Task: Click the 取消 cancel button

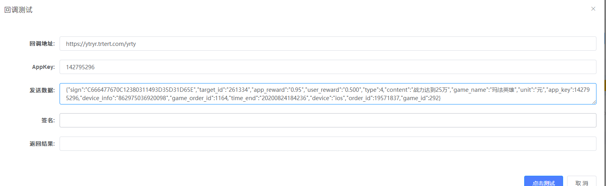Action: coord(581,182)
